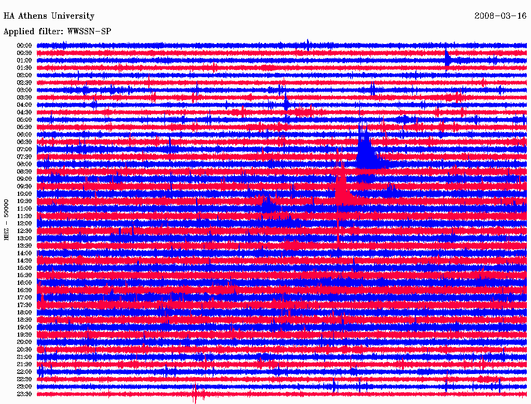Select the 08:00 time label
Image resolution: width=531 pixels, height=404 pixels.
(24, 164)
